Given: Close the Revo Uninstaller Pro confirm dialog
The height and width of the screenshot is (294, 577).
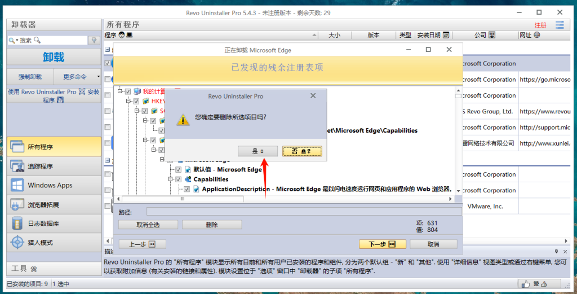Looking at the screenshot, I should click(x=313, y=96).
